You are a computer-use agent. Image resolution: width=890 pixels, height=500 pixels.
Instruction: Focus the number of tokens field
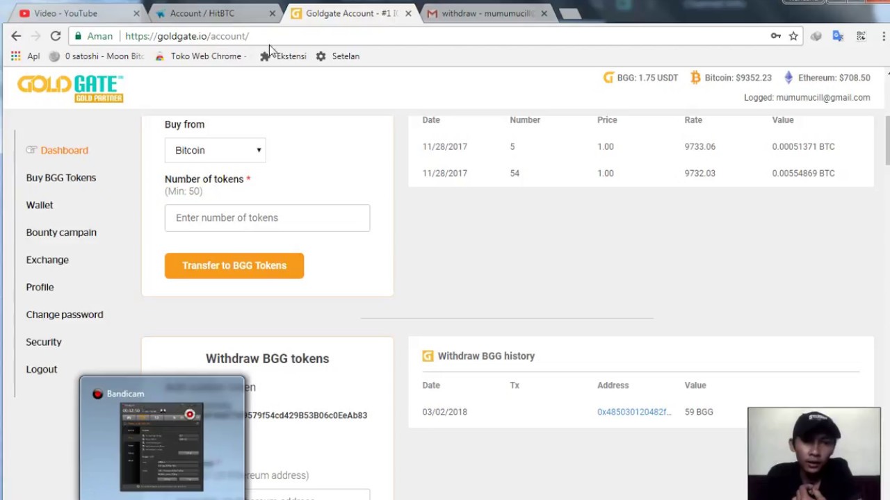point(268,218)
